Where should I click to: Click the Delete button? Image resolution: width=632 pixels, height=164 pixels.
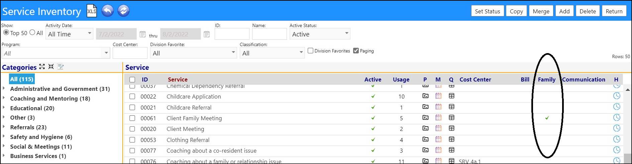[588, 11]
